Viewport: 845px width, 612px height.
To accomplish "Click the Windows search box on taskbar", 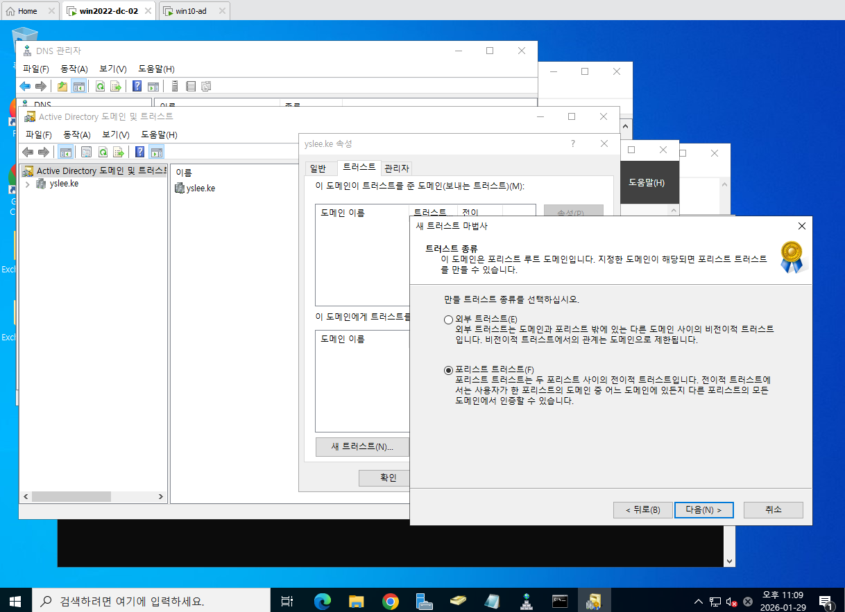I will tap(151, 601).
